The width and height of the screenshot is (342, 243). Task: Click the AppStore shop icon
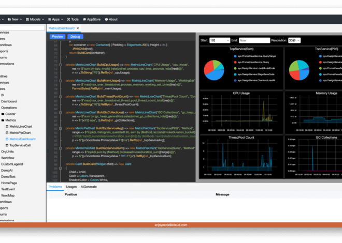(84, 19)
